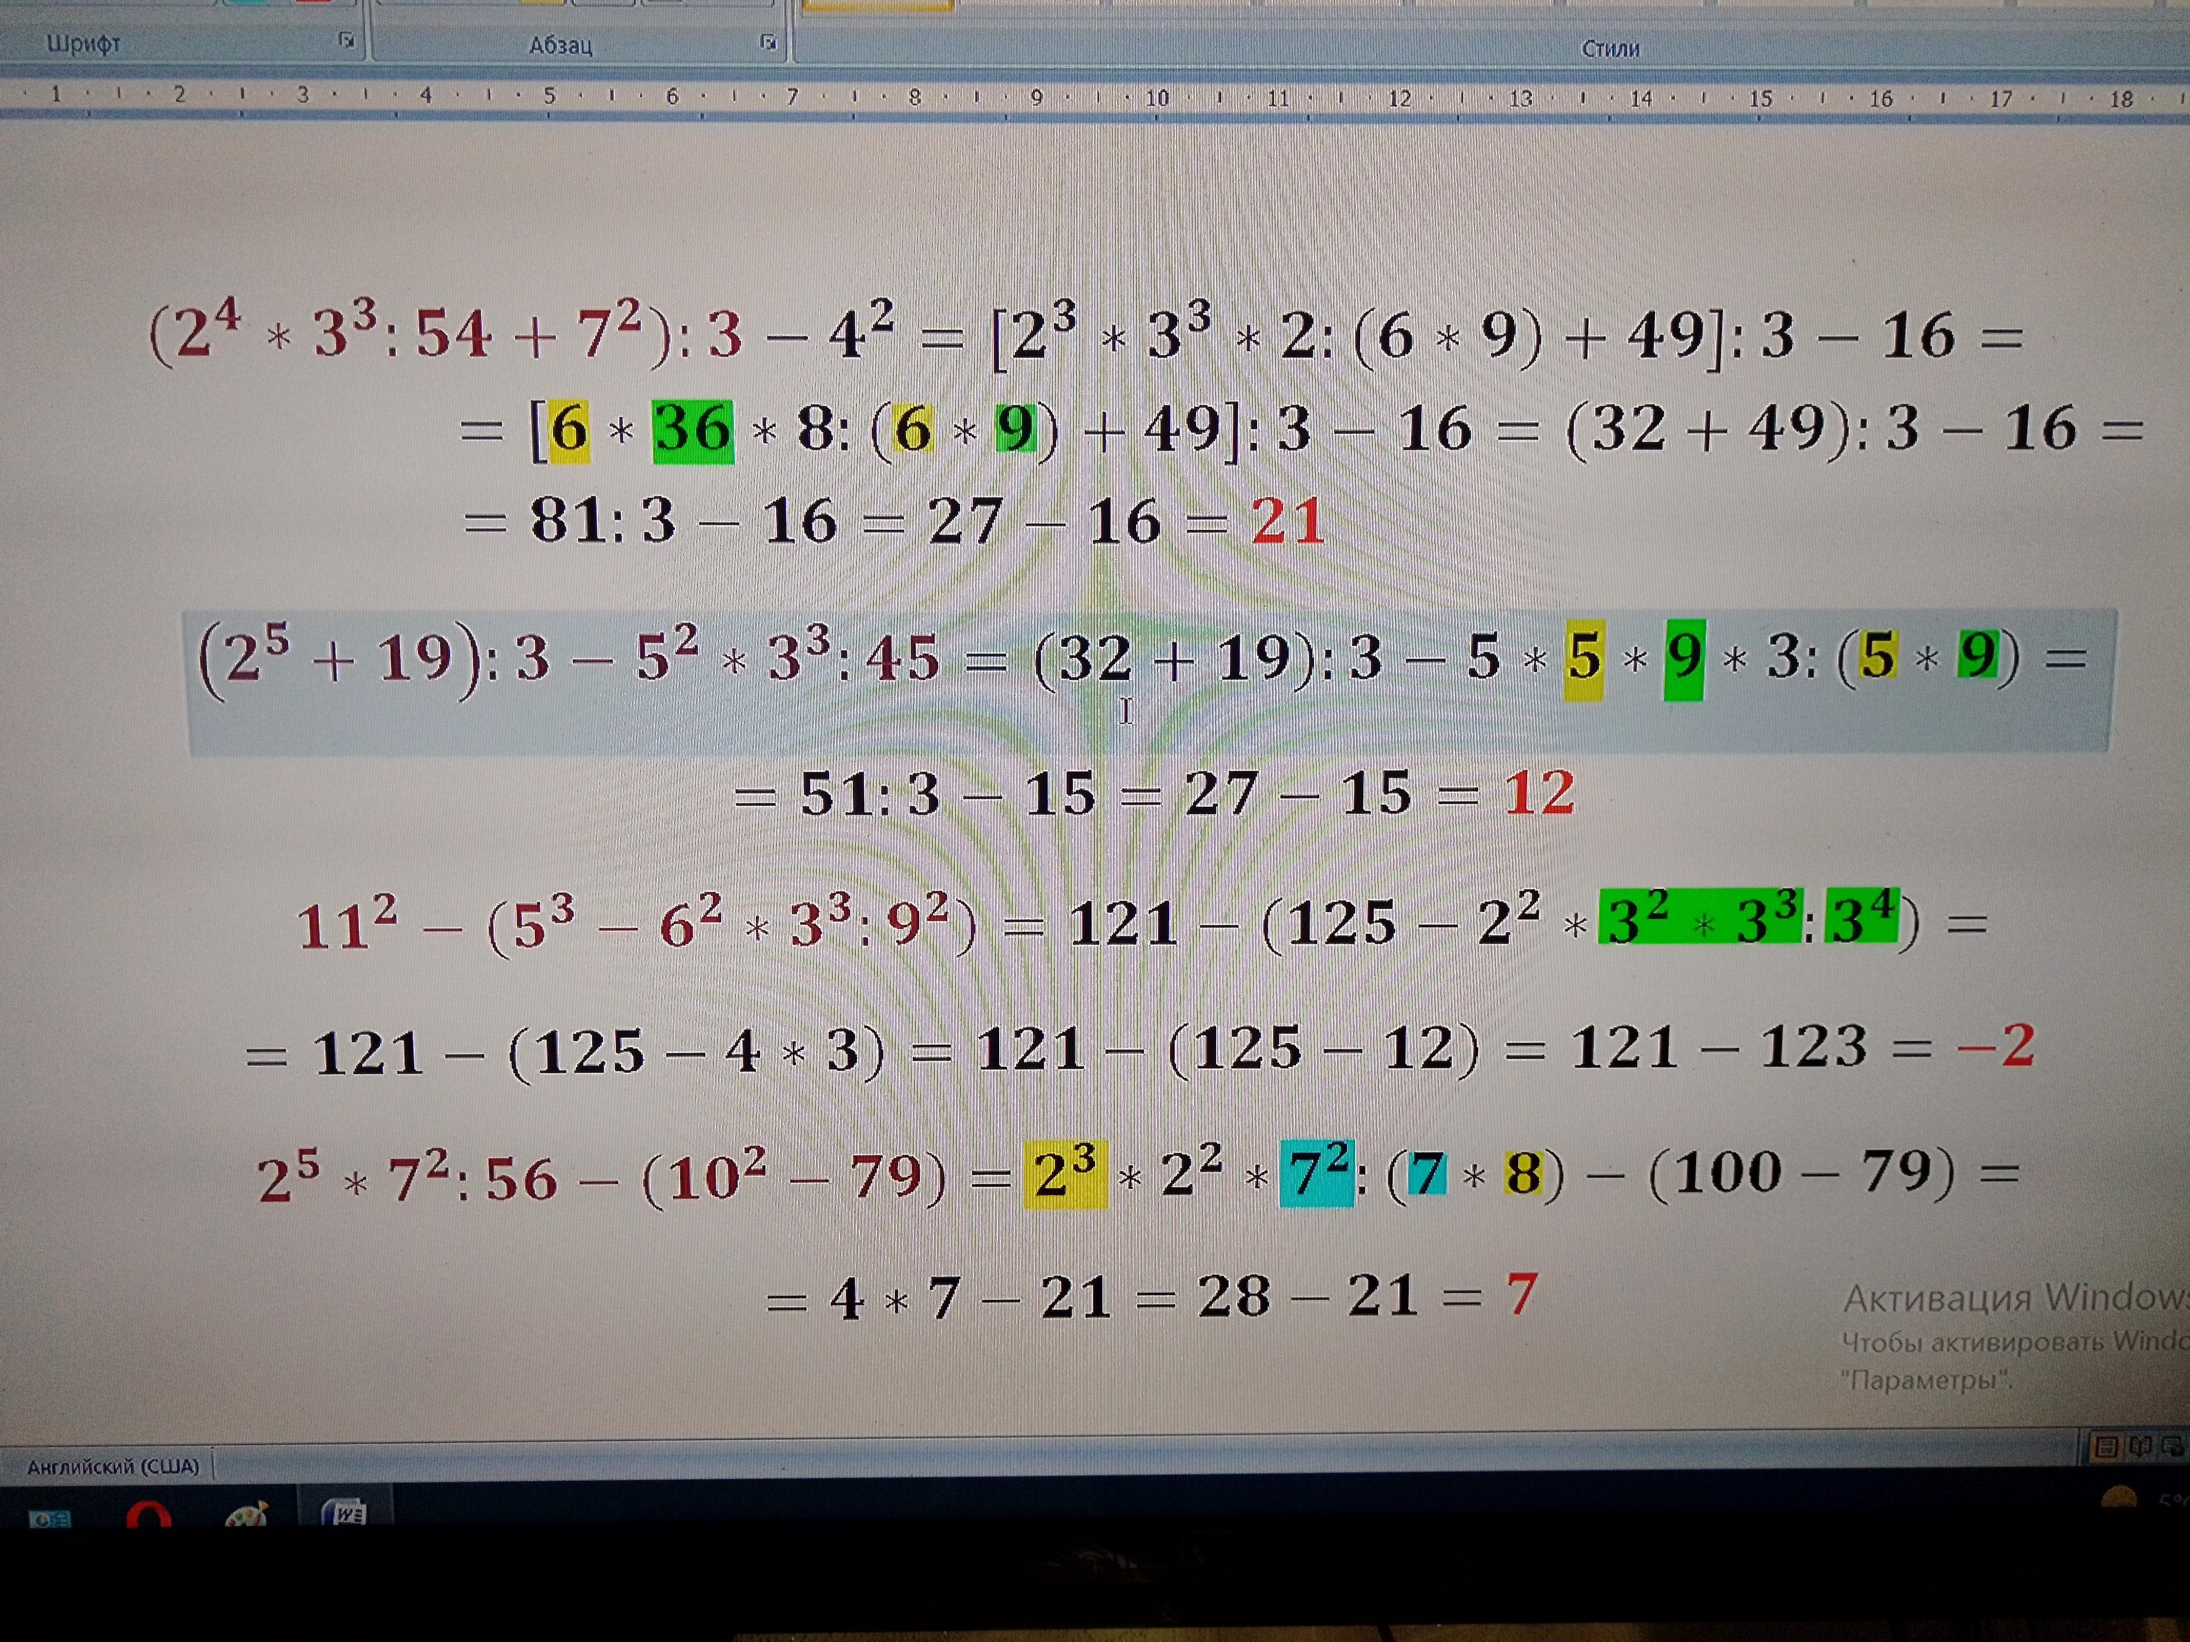Viewport: 2190px width, 1642px height.
Task: Open Opera browser from the taskbar
Action: 148,1515
